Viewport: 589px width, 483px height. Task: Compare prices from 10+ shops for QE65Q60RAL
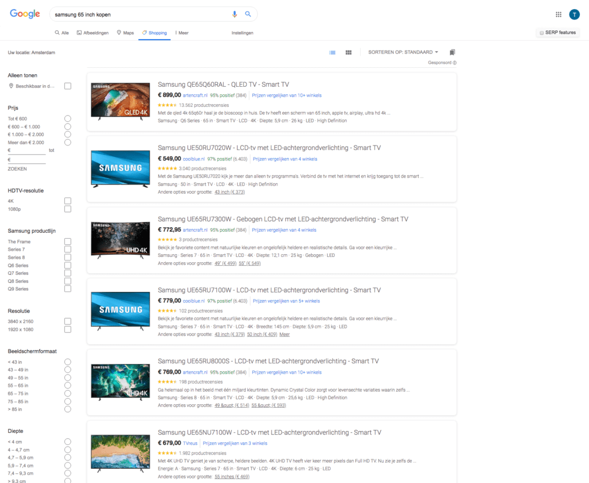286,95
